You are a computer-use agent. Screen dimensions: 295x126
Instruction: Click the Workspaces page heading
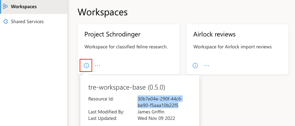pos(102,12)
